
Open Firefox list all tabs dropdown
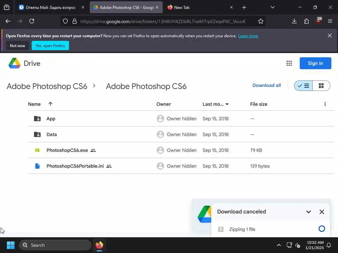pos(272,7)
